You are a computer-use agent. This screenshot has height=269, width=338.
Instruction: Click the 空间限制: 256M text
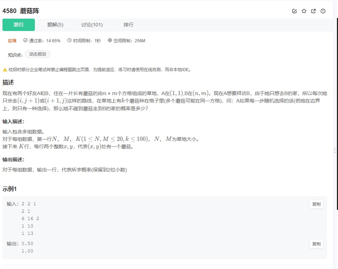129,41
